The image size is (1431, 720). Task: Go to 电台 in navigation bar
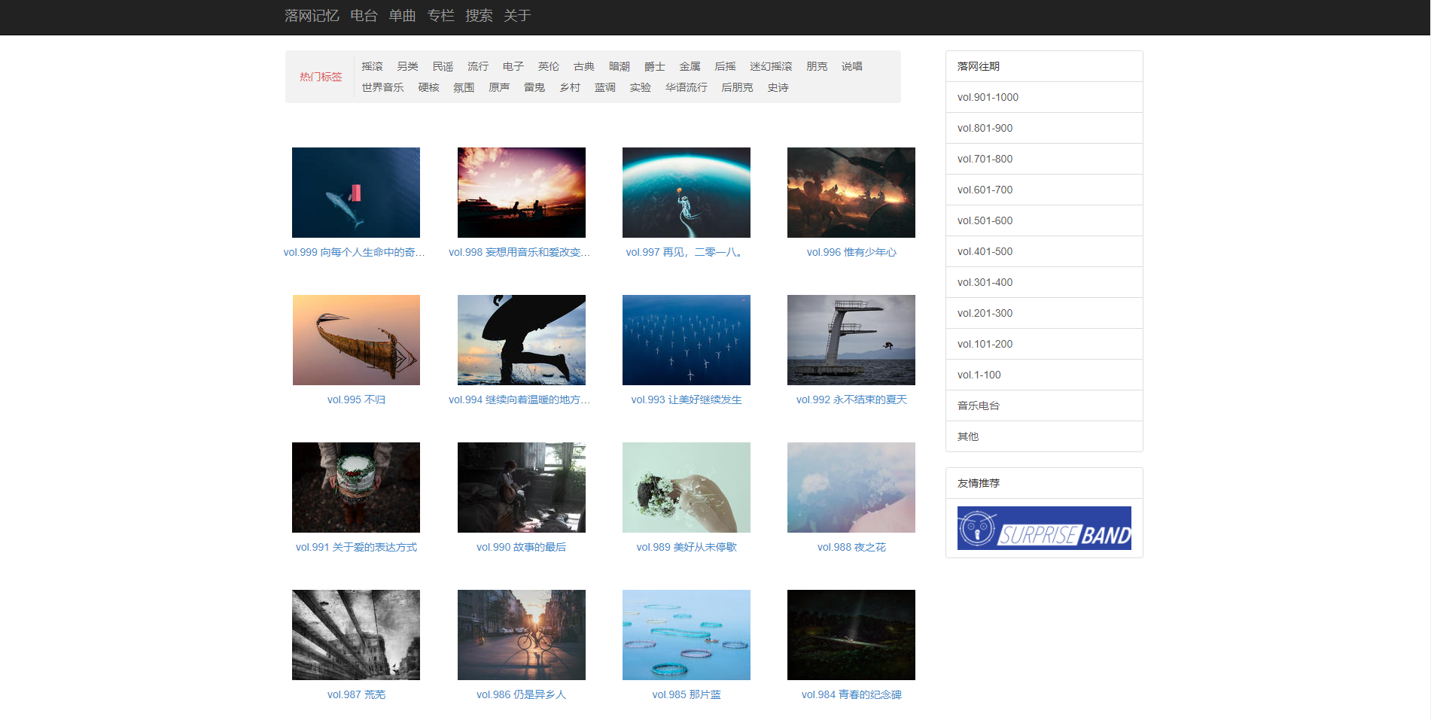pyautogui.click(x=364, y=16)
